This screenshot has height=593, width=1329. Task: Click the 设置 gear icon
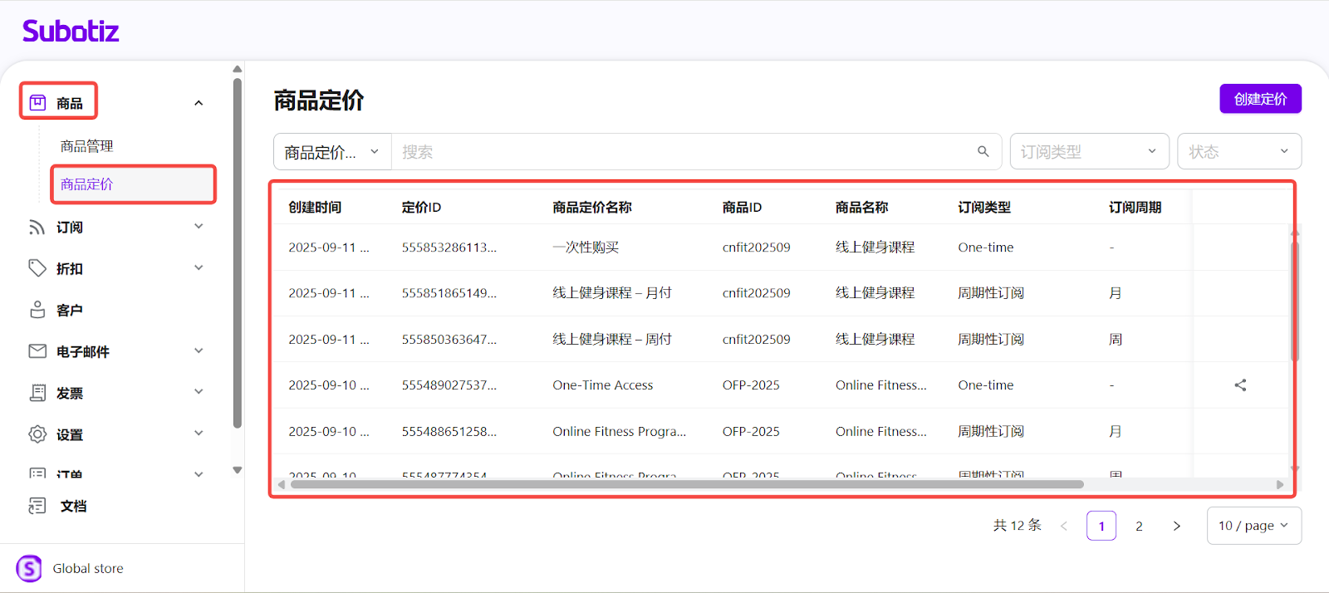click(x=37, y=434)
